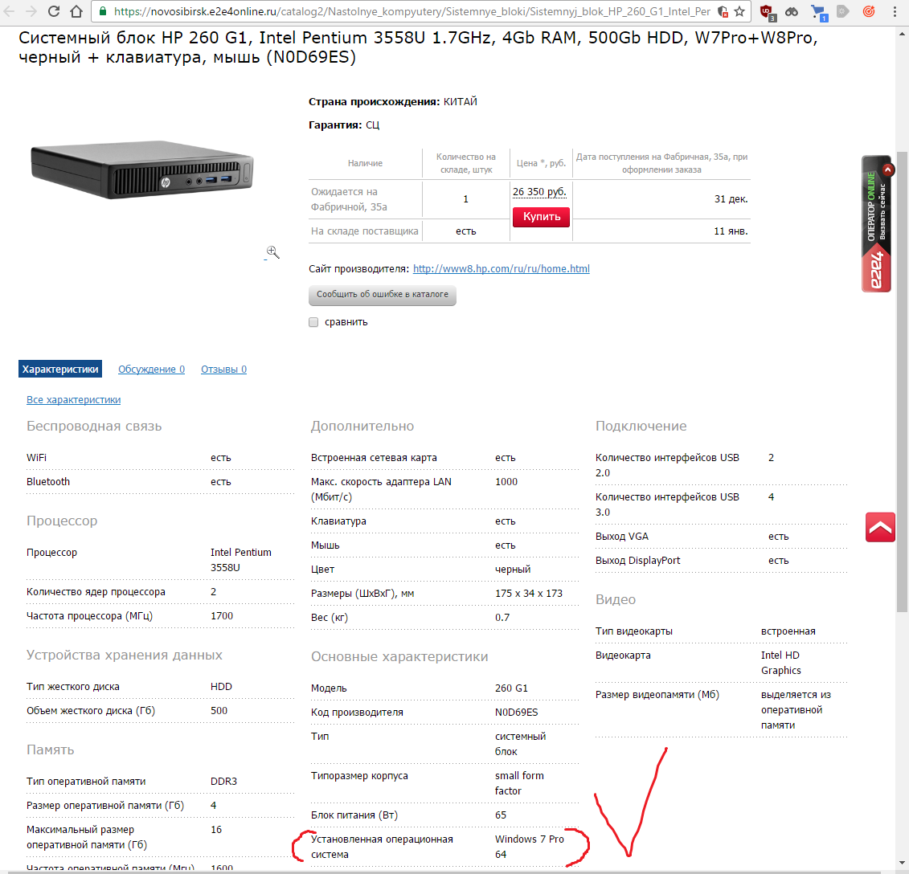Viewport: 909px width, 874px height.
Task: Reload the page with the refresh icon
Action: pyautogui.click(x=53, y=11)
